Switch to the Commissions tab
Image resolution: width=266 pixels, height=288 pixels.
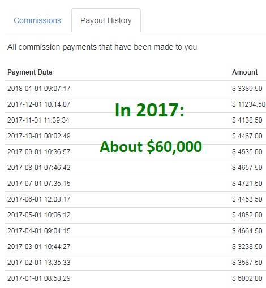coord(37,20)
